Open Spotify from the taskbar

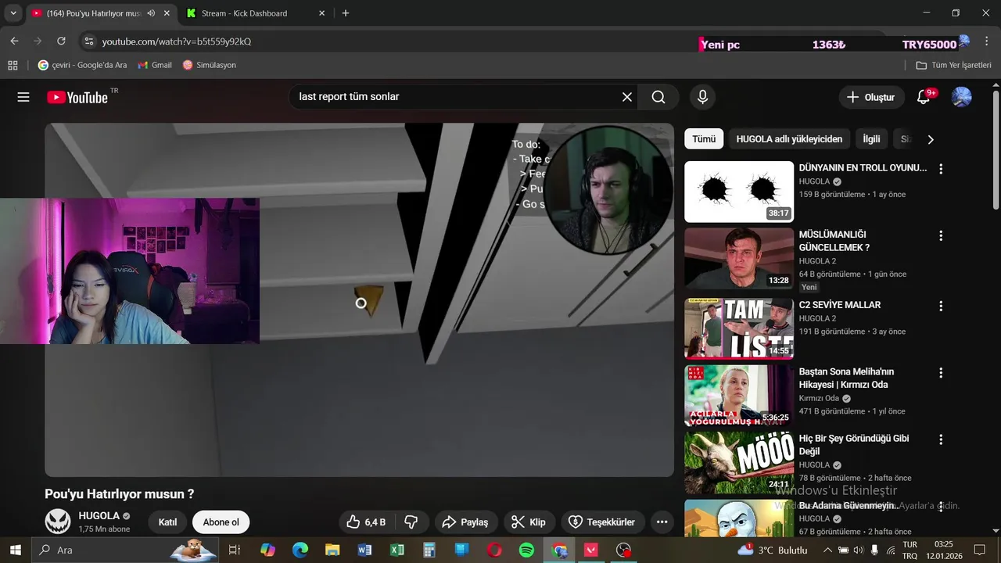(526, 550)
